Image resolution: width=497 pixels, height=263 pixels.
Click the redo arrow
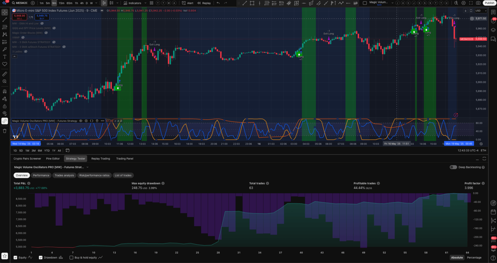pos(226,3)
